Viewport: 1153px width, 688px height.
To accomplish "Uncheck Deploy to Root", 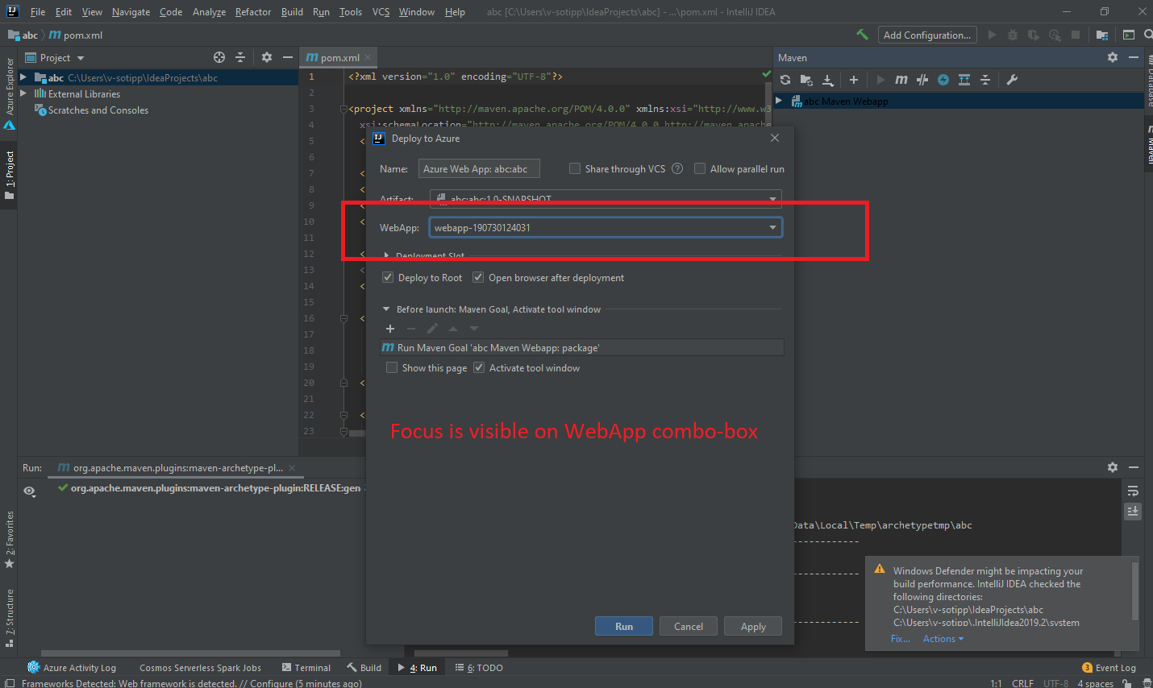I will [388, 277].
